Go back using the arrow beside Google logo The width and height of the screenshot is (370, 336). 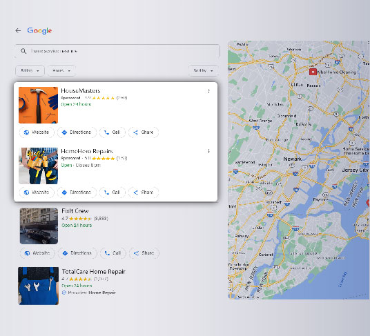(18, 30)
